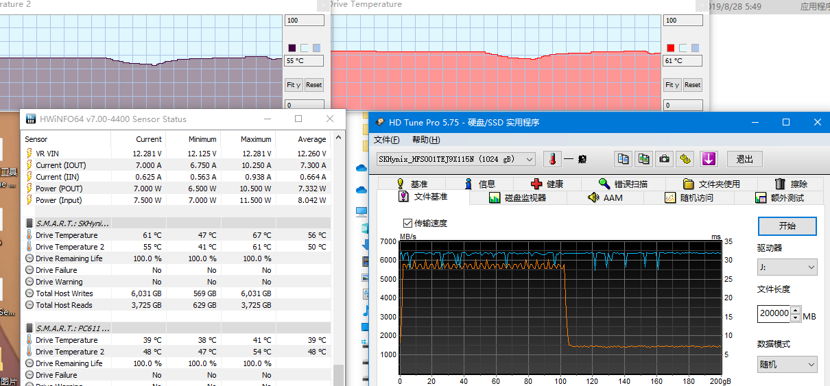Click the drive temperature thermometer icon in HD Tune
830x386 pixels.
pos(553,159)
